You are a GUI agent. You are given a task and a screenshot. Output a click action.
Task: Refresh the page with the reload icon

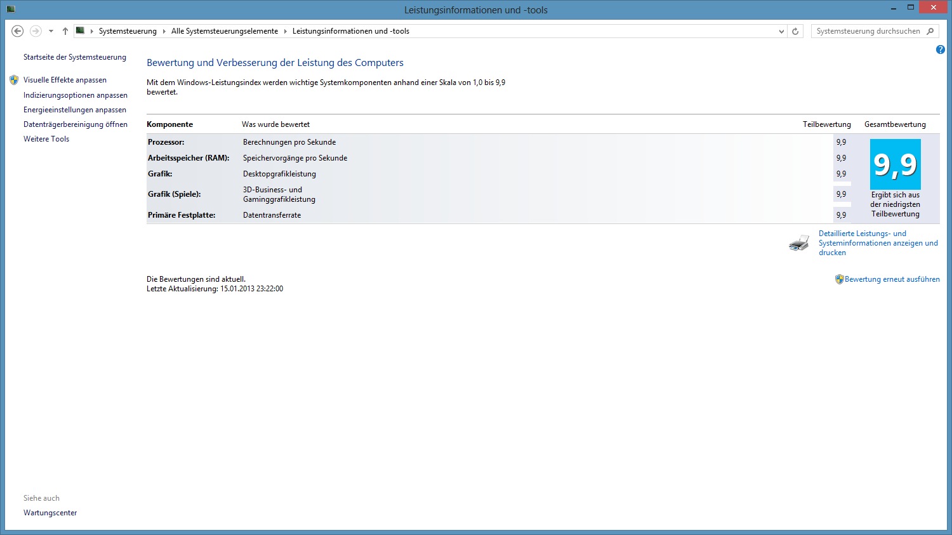click(795, 31)
